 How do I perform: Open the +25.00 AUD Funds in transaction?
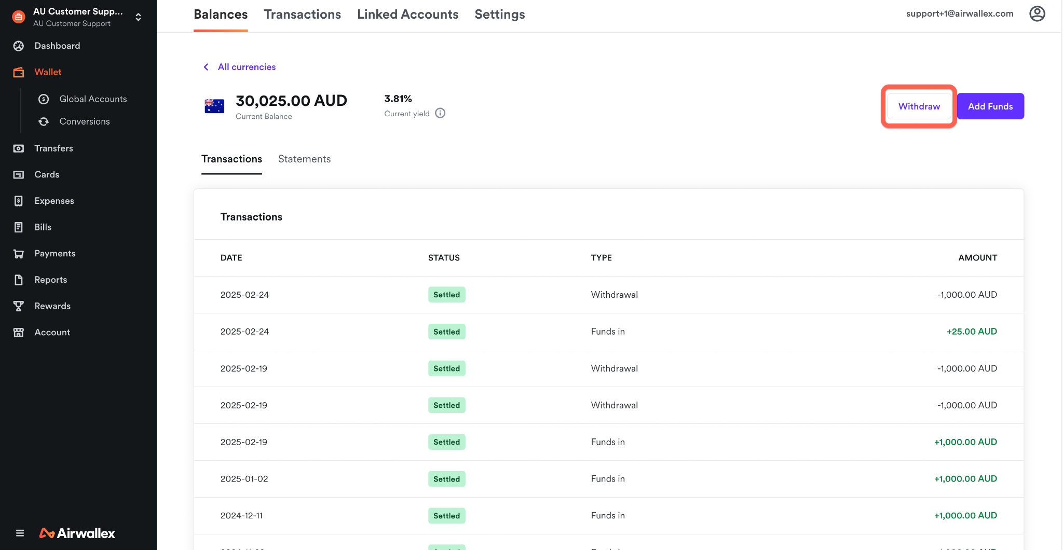(608, 332)
